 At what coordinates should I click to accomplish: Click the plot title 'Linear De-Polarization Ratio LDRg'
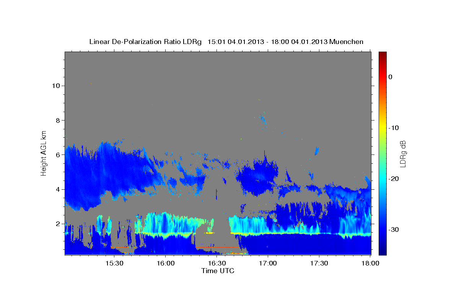tap(145, 42)
